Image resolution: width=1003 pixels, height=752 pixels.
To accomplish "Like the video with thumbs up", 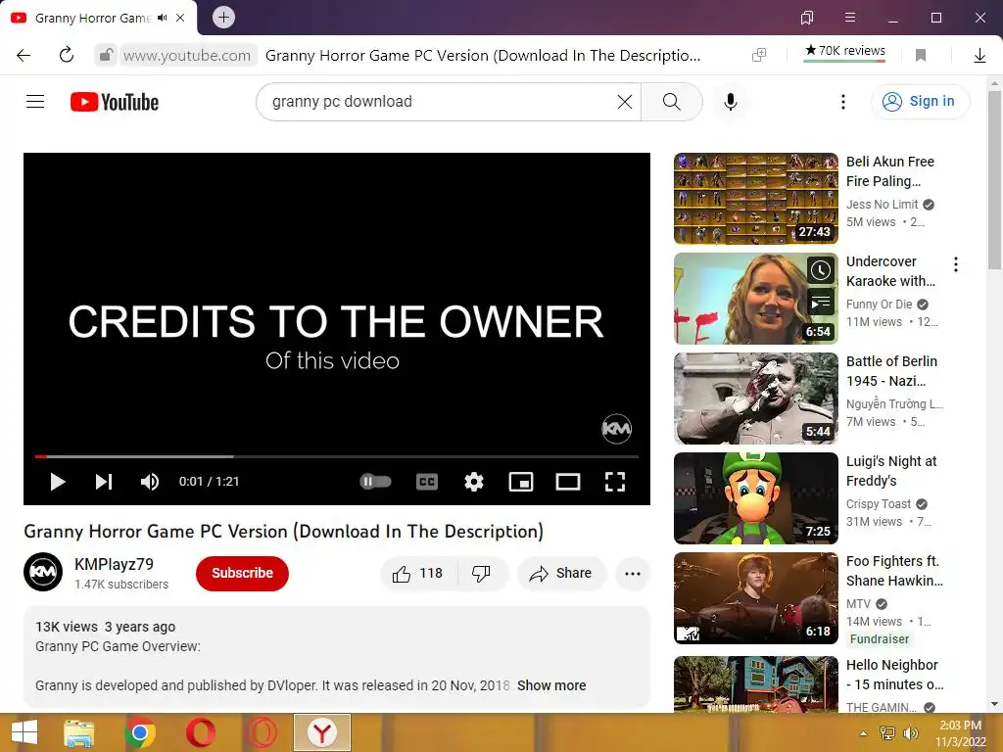I will point(418,574).
